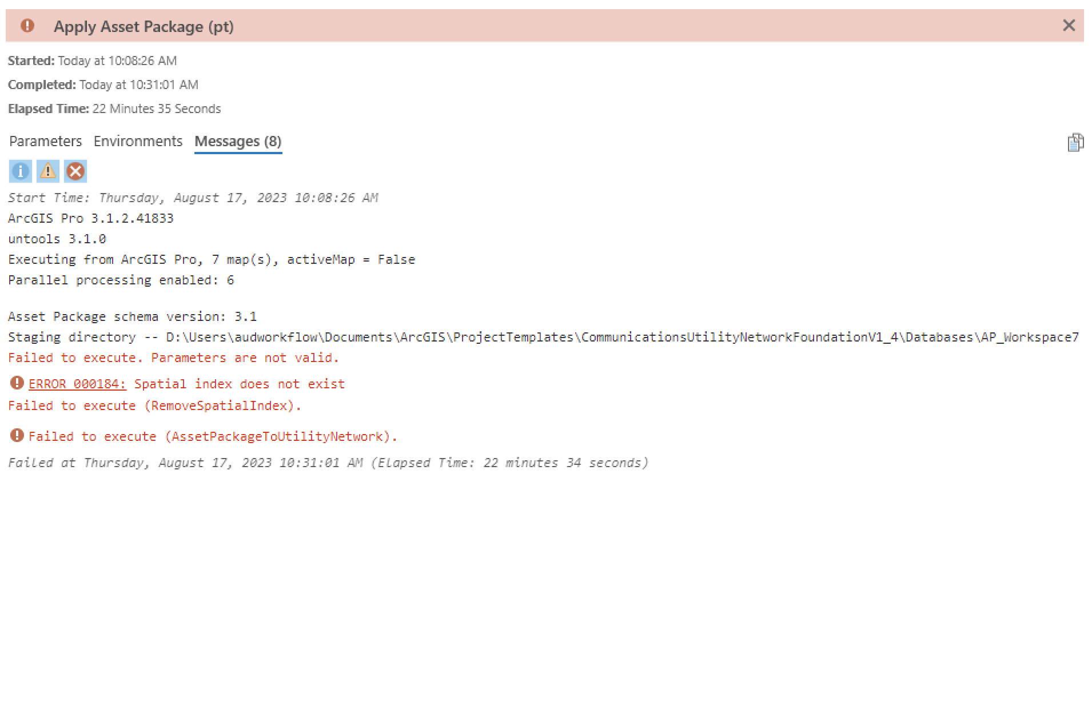The image size is (1092, 723).
Task: Toggle the warning messages filter
Action: [x=48, y=171]
